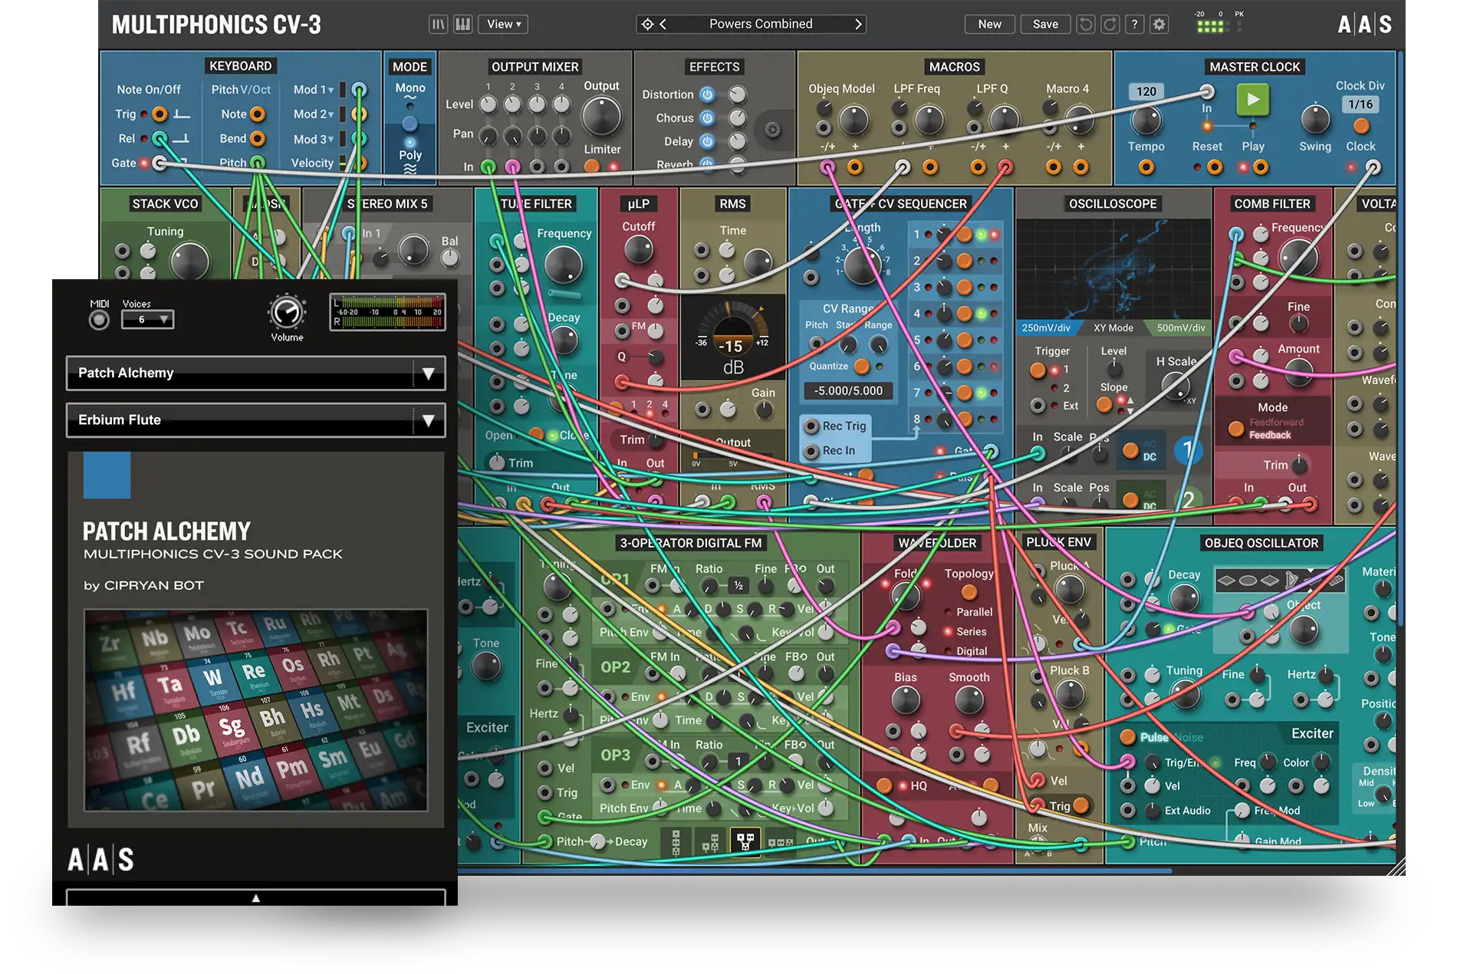The width and height of the screenshot is (1457, 974).
Task: Open help with the question mark icon
Action: click(x=1135, y=25)
